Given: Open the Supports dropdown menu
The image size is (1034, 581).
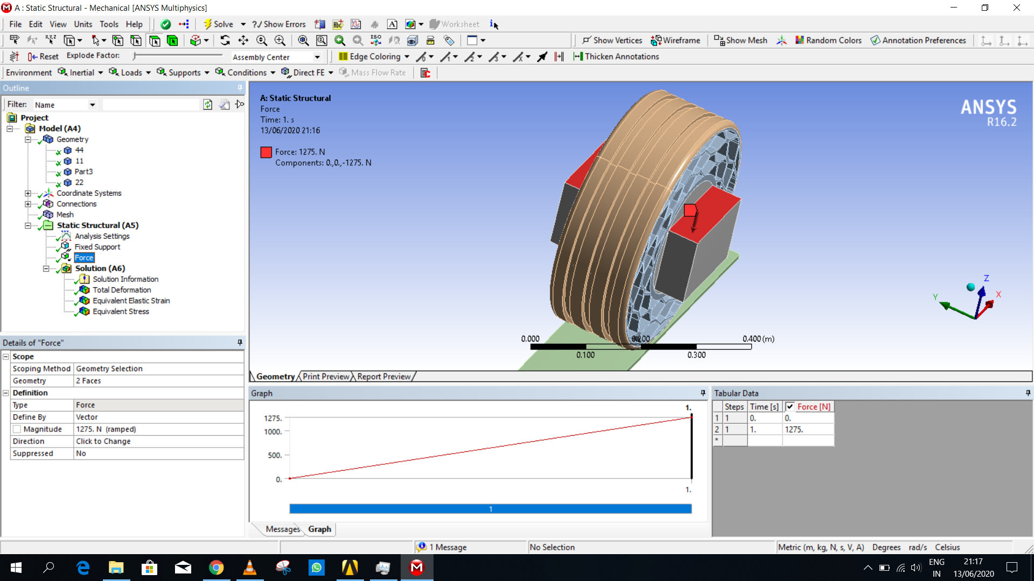Looking at the screenshot, I should [x=183, y=73].
